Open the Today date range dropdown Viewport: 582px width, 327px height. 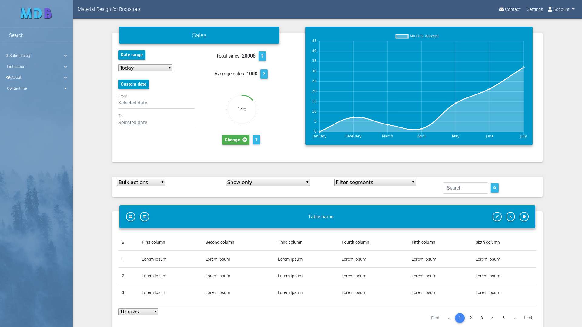tap(145, 68)
